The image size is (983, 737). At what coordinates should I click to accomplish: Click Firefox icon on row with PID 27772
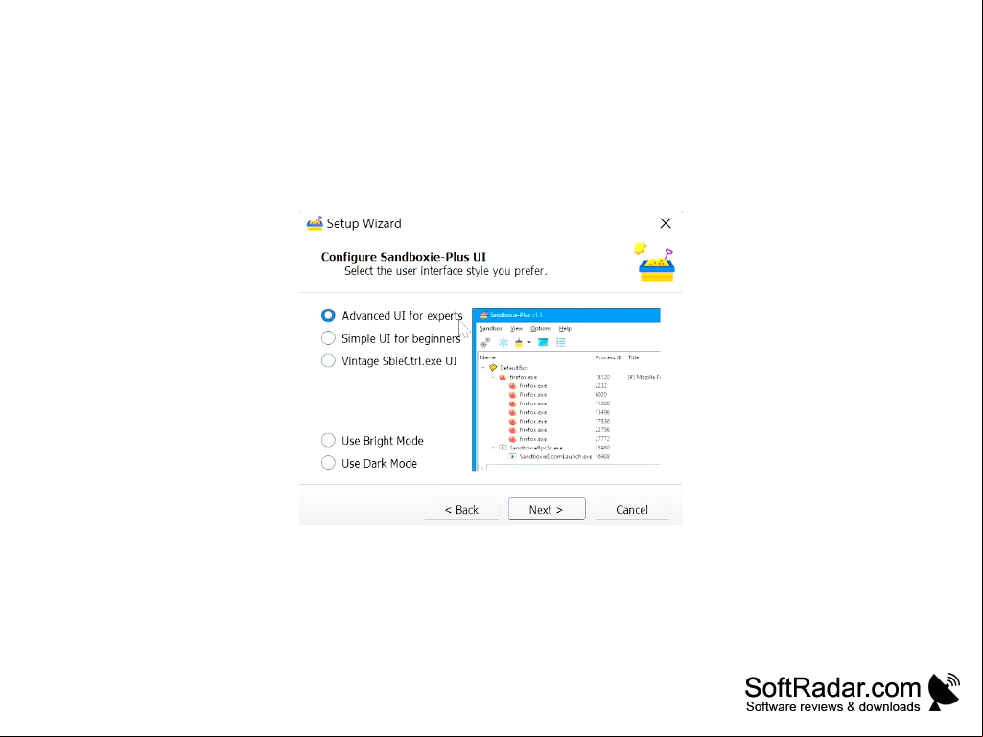pos(512,439)
